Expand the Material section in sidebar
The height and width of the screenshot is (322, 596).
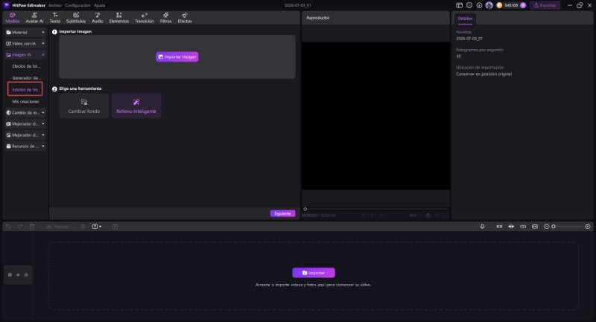25,32
